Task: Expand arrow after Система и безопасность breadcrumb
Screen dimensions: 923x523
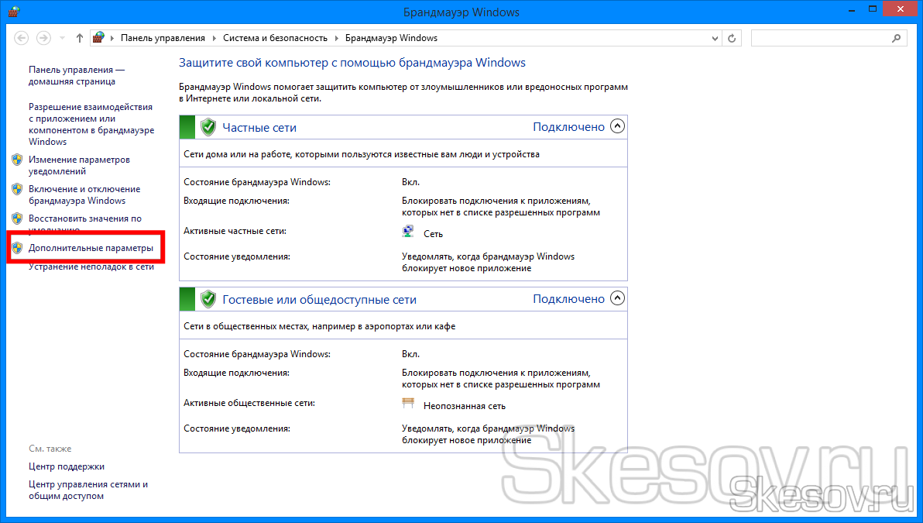Action: [x=337, y=38]
